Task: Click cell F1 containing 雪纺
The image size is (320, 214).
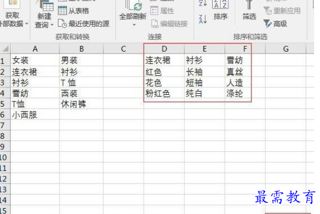Action: [245, 60]
